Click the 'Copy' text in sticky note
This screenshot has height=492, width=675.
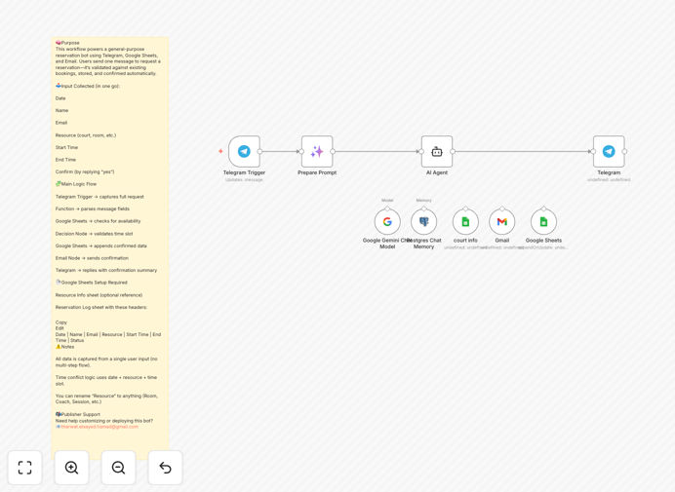(x=61, y=322)
